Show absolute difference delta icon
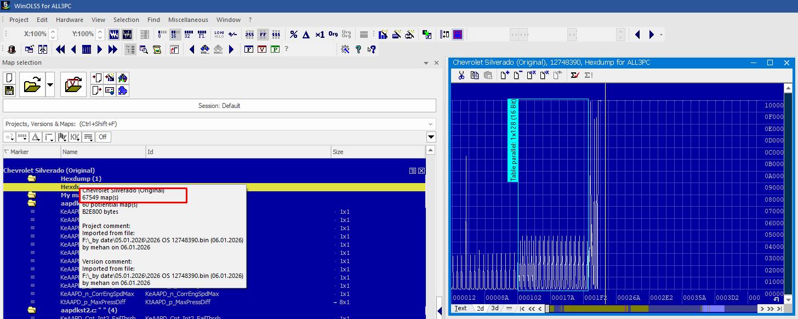Viewport: 798px width, 319px height. point(307,35)
